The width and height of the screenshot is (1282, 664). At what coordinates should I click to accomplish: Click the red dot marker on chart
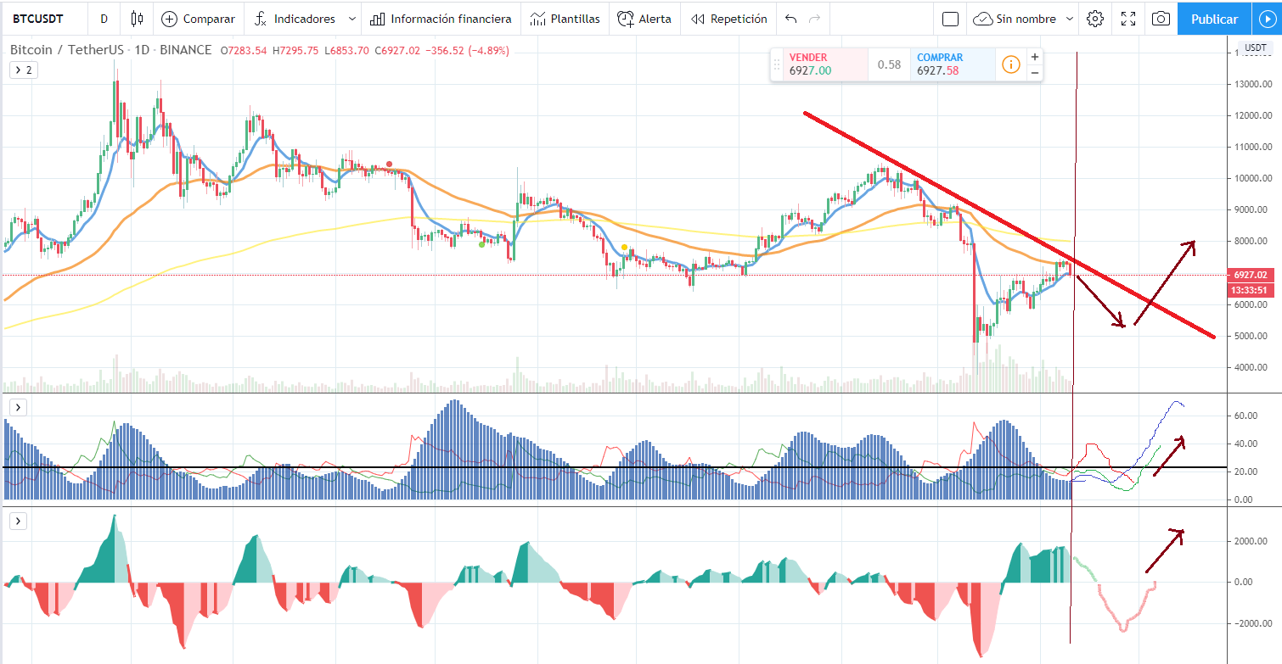pos(389,164)
